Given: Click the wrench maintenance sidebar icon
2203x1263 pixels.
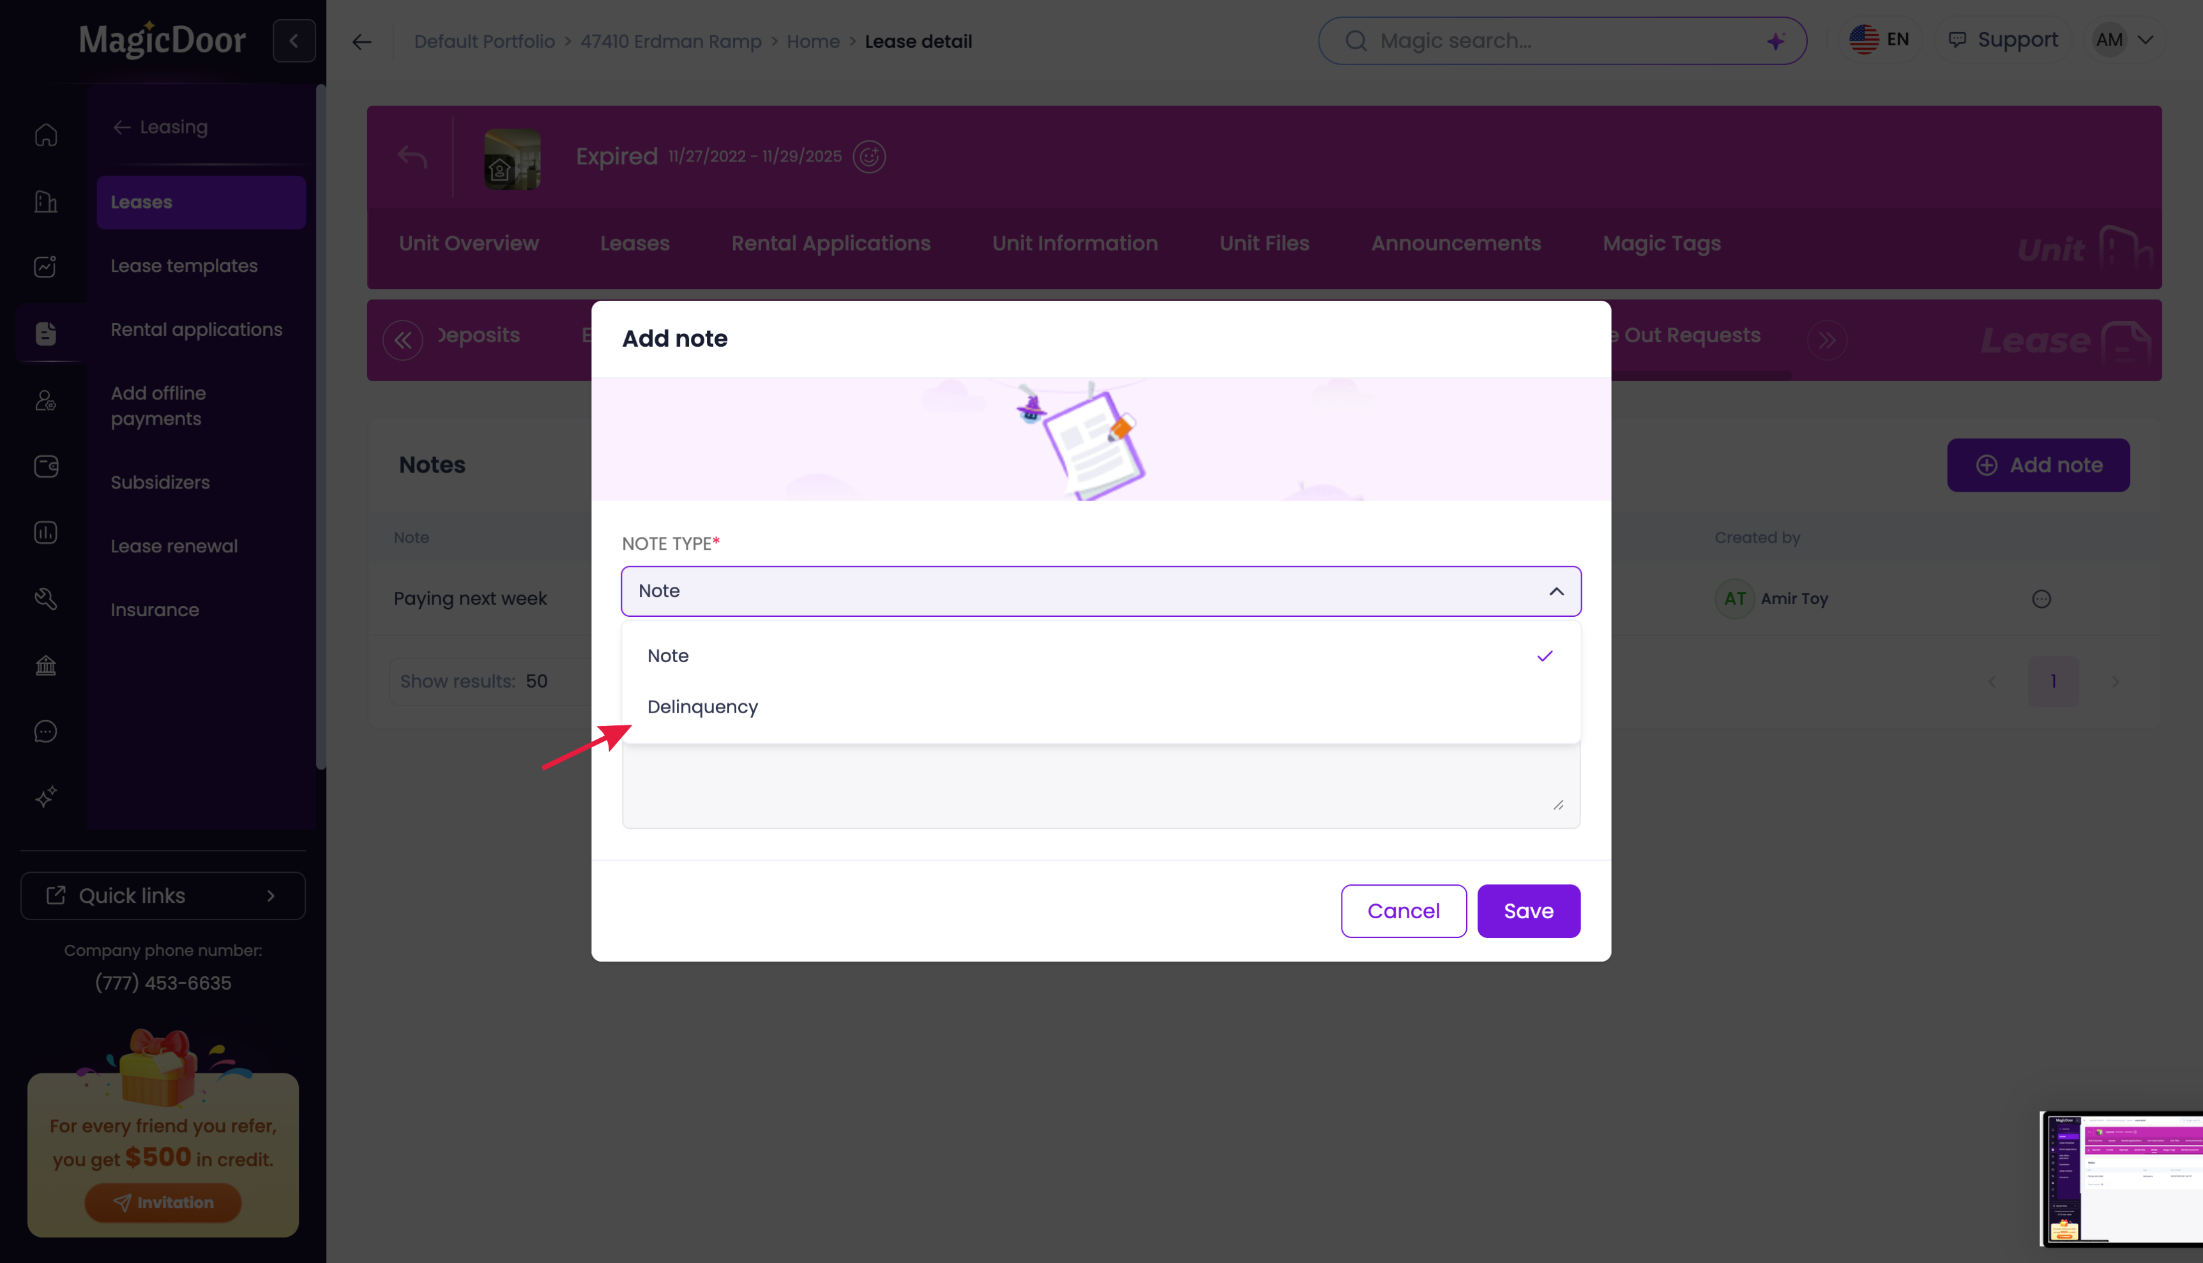Looking at the screenshot, I should [x=46, y=598].
